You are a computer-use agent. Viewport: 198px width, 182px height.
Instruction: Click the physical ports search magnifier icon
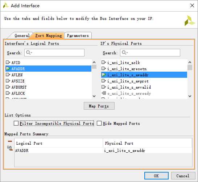[125, 52]
